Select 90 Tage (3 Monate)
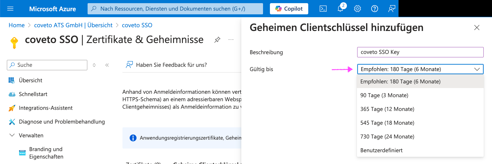This screenshot has height=164, width=492. 420,95
